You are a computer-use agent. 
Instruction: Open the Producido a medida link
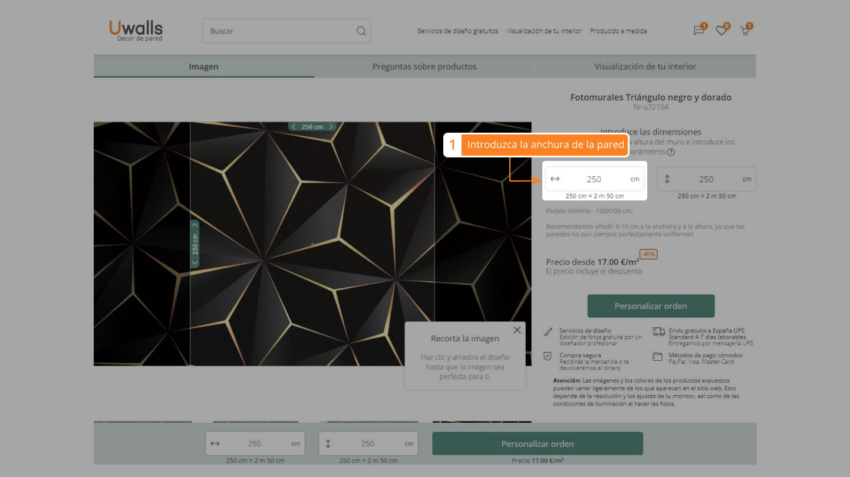618,31
